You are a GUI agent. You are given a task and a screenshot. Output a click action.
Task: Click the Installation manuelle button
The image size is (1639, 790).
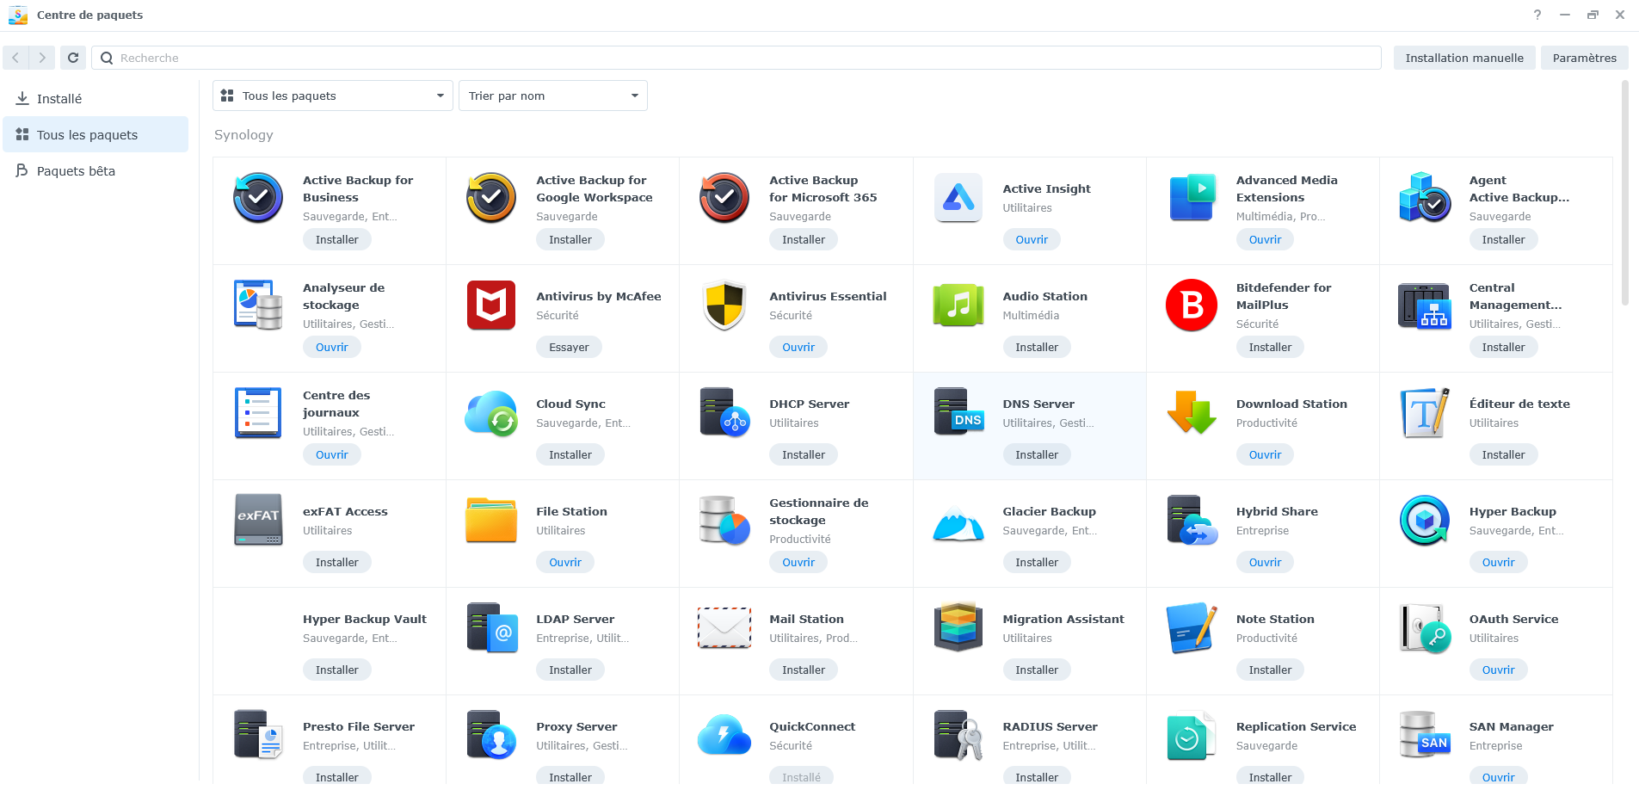[1463, 58]
